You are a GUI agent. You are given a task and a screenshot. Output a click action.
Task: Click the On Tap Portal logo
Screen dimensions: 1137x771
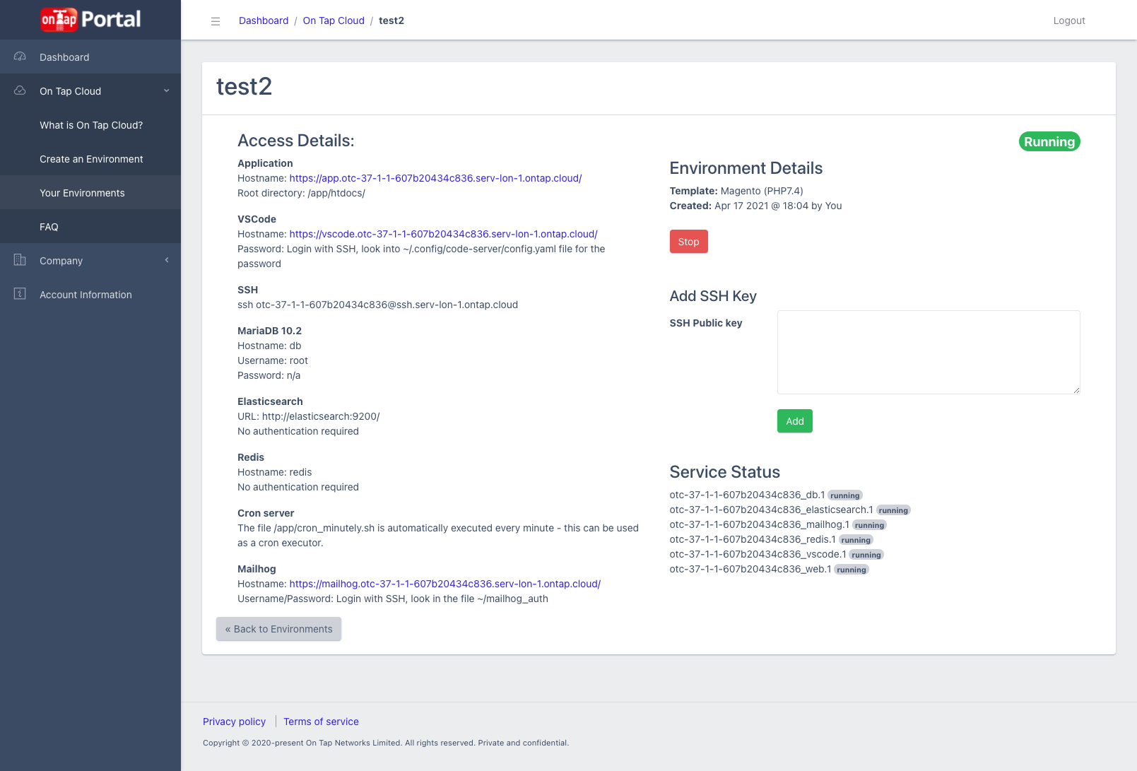click(90, 19)
